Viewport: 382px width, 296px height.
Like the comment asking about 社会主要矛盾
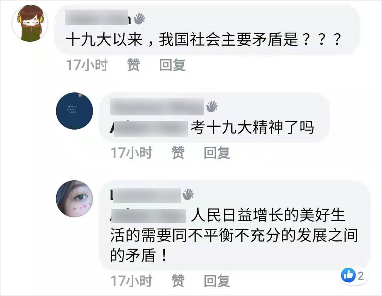(x=133, y=65)
